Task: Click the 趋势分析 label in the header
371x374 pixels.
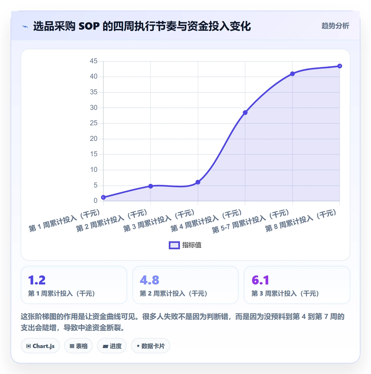Action: click(335, 26)
